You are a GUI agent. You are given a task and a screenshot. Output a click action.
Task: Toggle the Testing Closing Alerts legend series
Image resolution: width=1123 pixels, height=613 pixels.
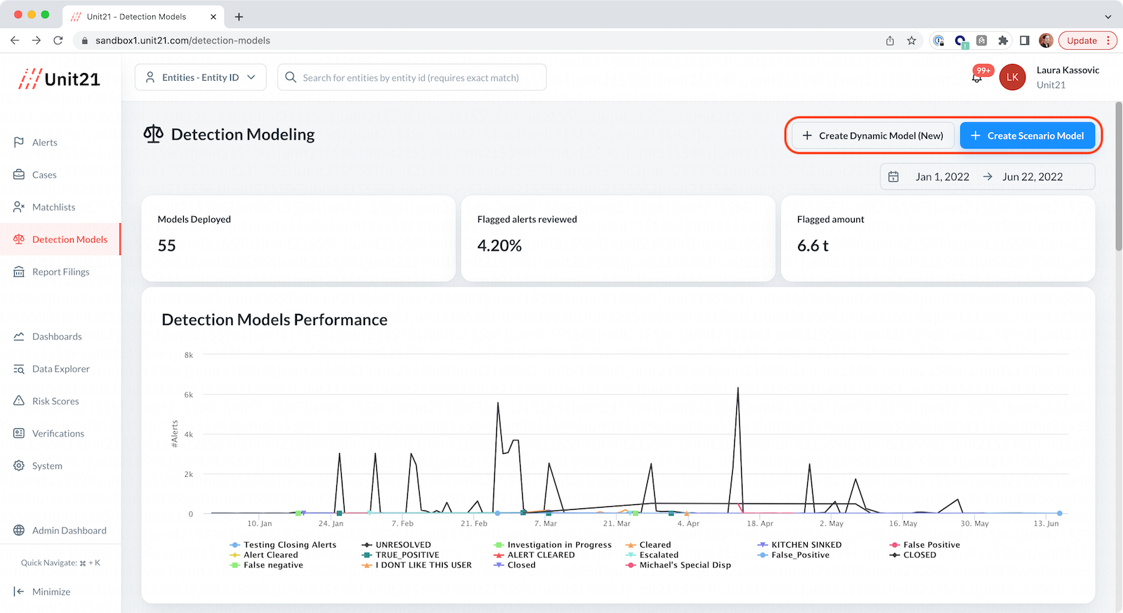(x=283, y=545)
